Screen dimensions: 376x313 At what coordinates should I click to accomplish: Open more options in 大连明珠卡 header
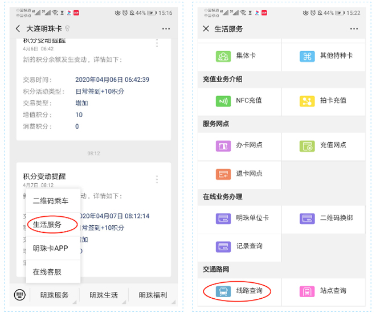pos(166,28)
